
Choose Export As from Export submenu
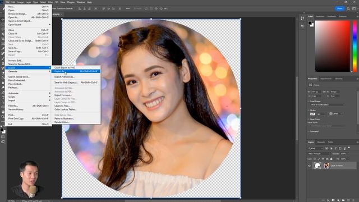76,71
